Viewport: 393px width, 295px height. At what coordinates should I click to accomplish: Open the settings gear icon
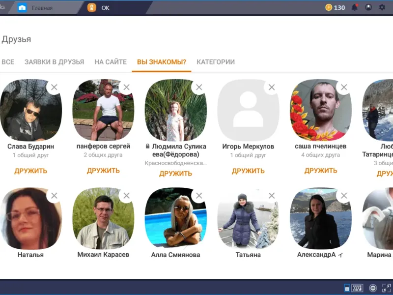[382, 7]
